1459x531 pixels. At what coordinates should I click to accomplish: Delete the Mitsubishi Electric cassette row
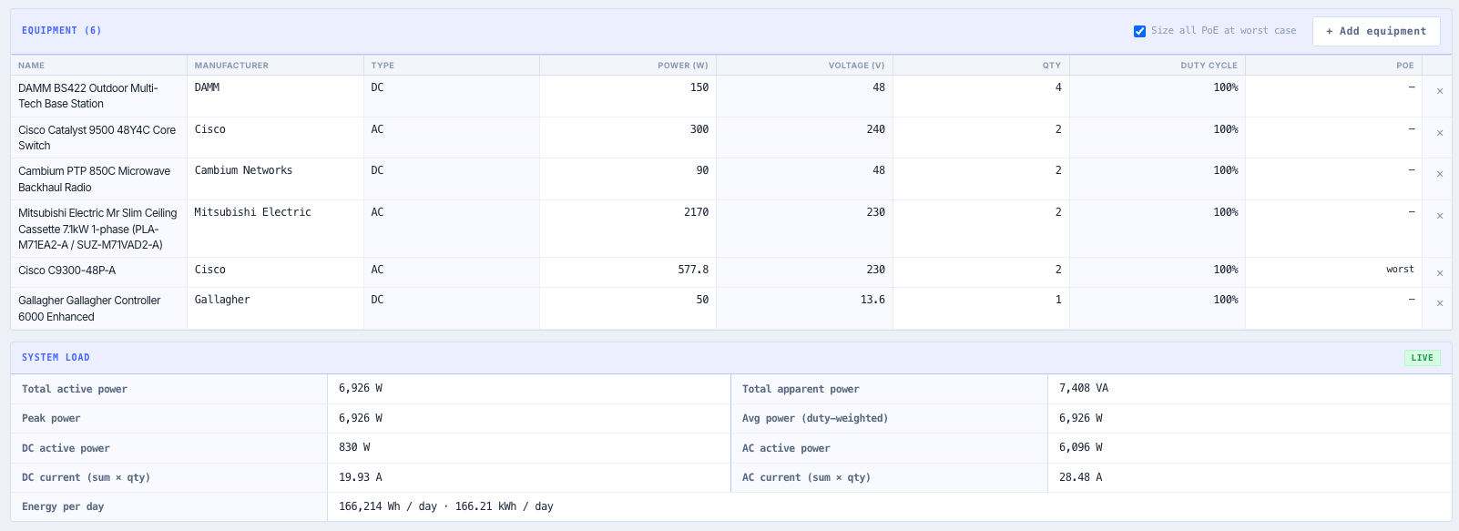[x=1439, y=216]
